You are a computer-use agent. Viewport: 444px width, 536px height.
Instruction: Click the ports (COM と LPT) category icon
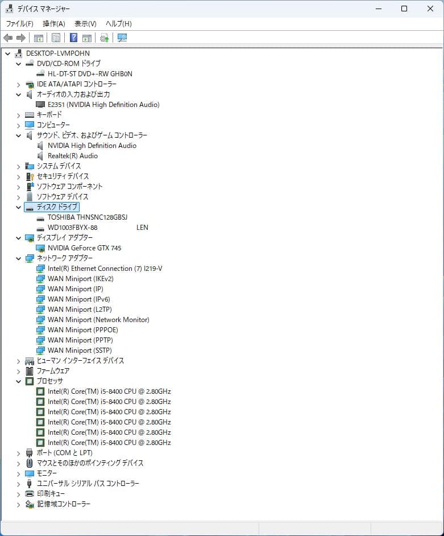click(x=30, y=453)
